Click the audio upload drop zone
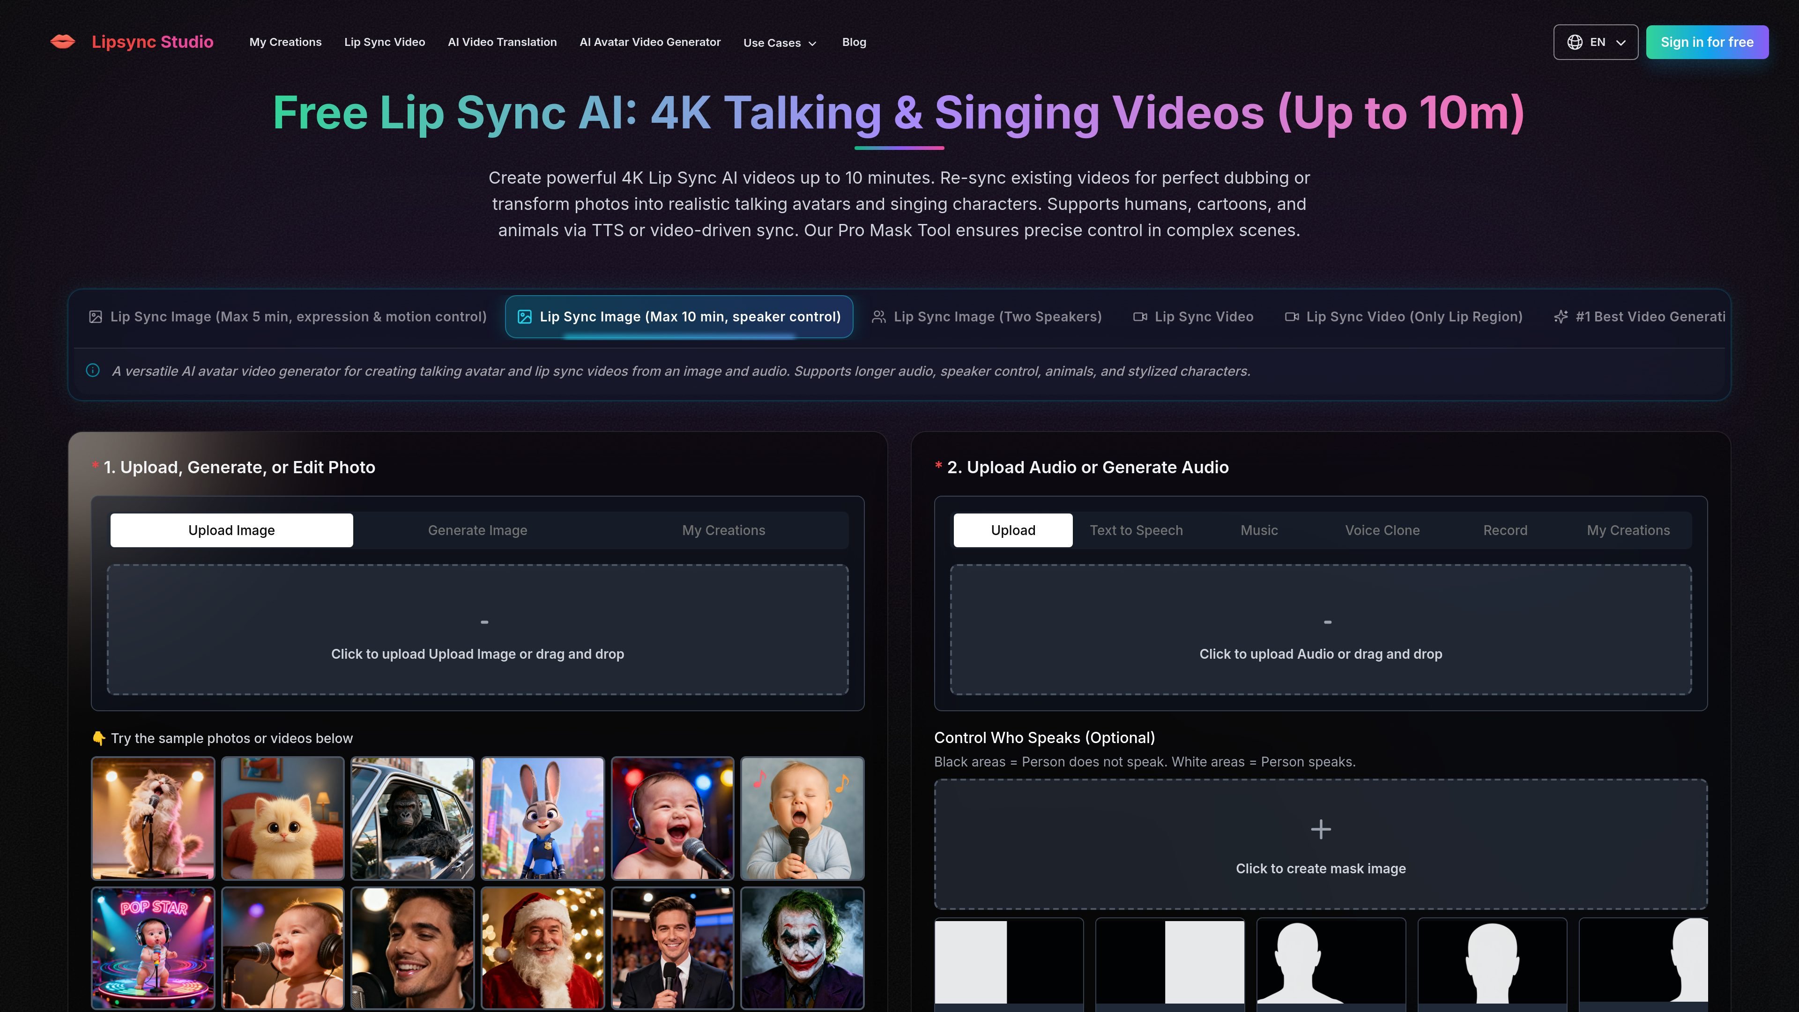1799x1012 pixels. (1321, 629)
